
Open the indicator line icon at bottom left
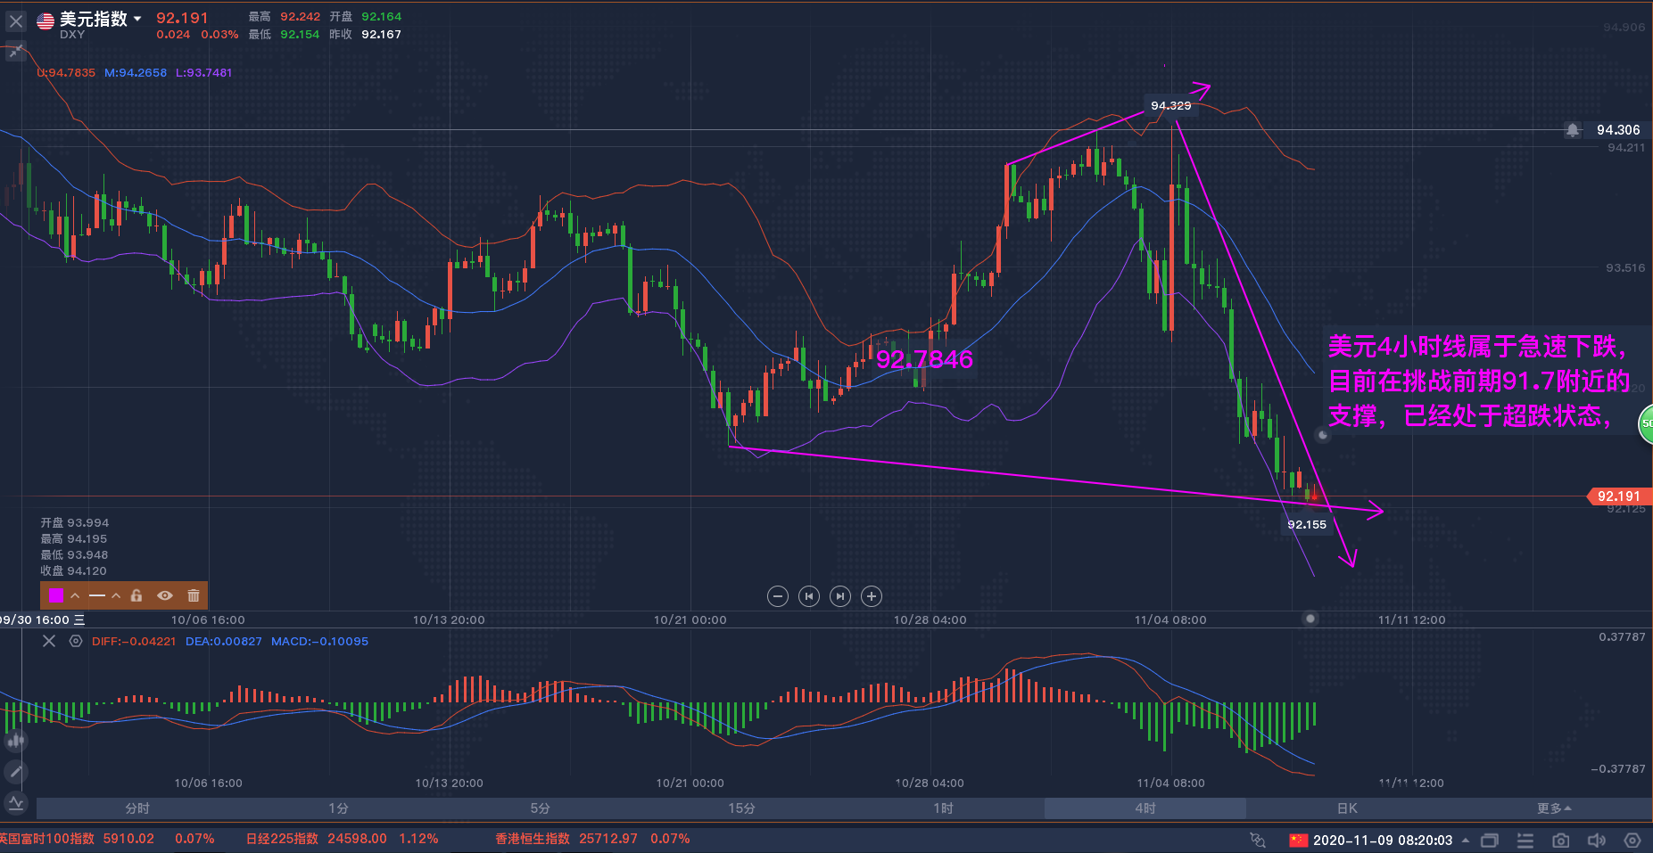15,803
